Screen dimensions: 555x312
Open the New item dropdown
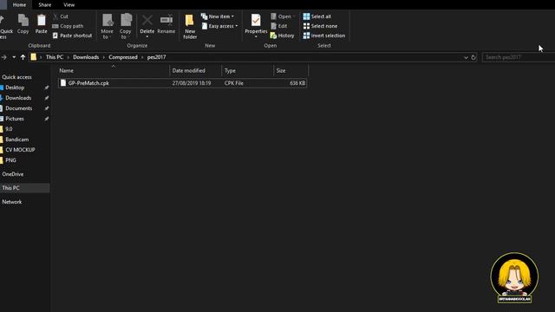(x=218, y=16)
